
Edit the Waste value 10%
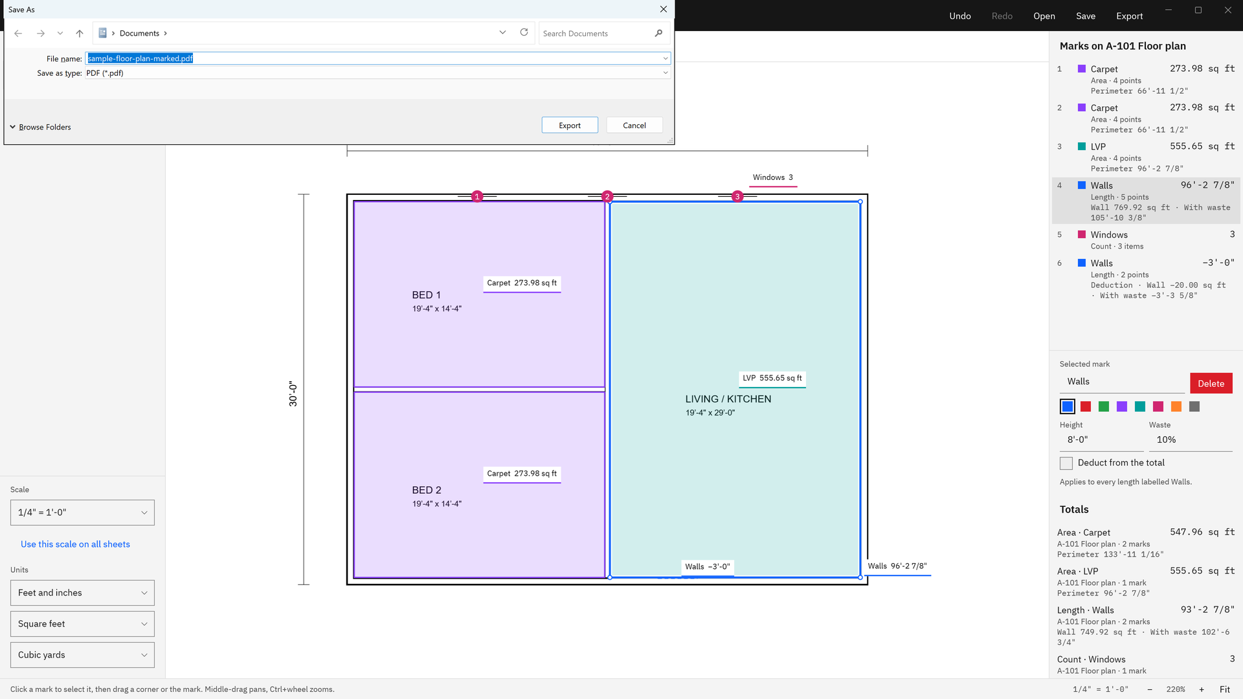point(1191,439)
